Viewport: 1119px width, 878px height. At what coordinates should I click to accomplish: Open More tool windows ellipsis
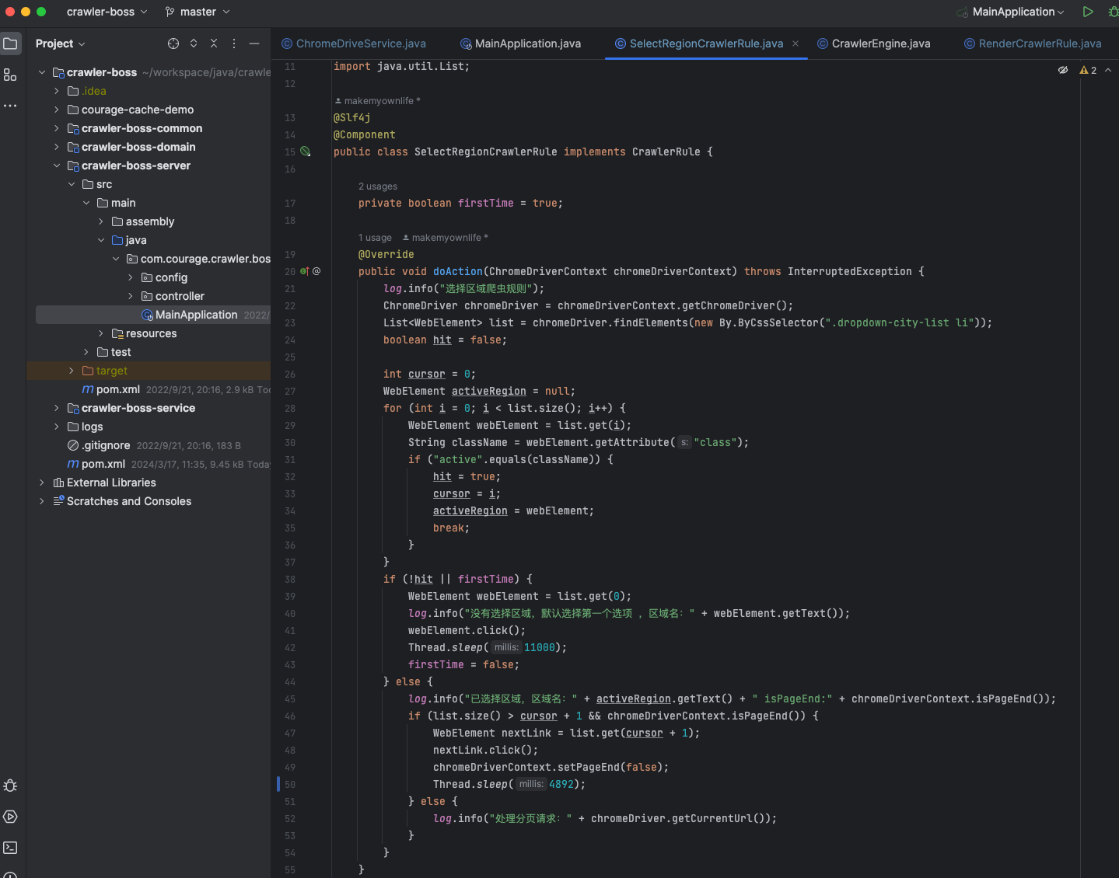click(x=10, y=105)
